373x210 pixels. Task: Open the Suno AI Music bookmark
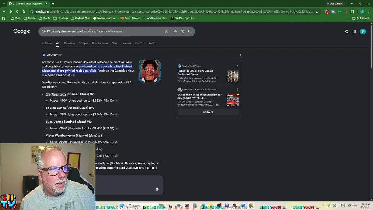[131, 18]
